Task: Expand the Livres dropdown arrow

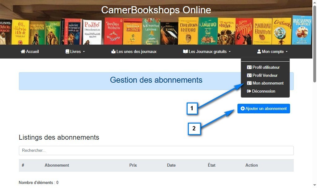Action: tap(84, 52)
